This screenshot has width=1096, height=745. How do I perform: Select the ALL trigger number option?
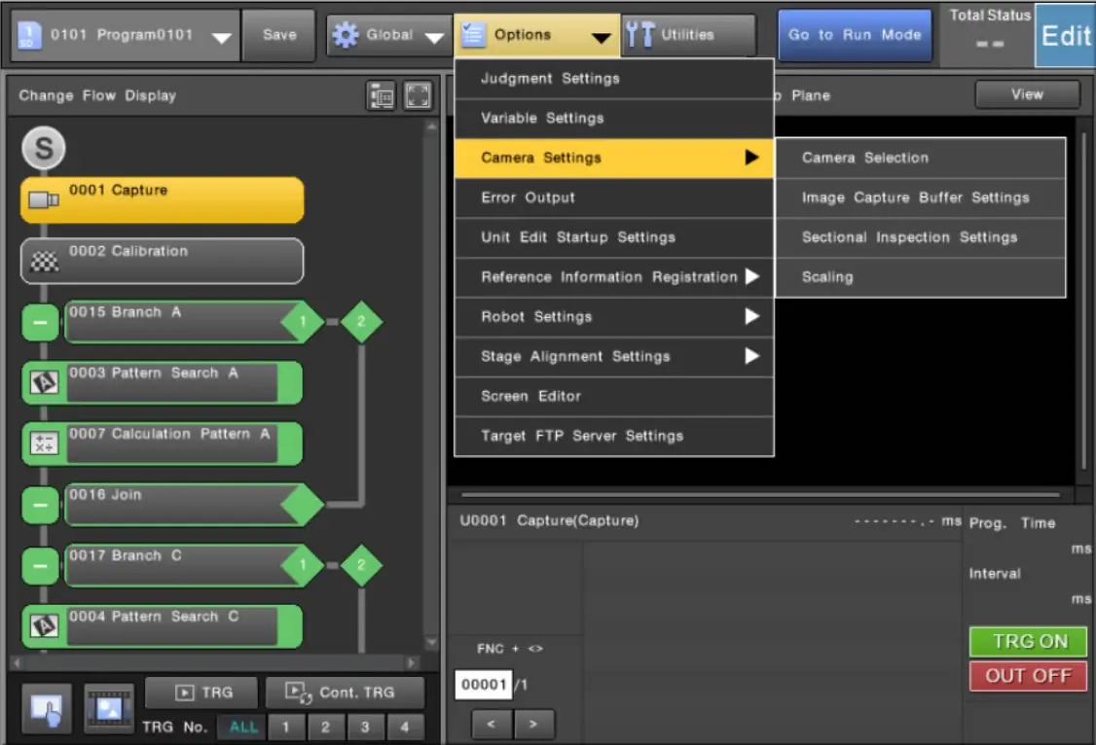(243, 727)
